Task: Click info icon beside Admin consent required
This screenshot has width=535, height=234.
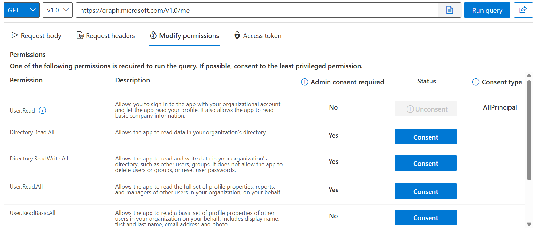Action: (x=304, y=82)
